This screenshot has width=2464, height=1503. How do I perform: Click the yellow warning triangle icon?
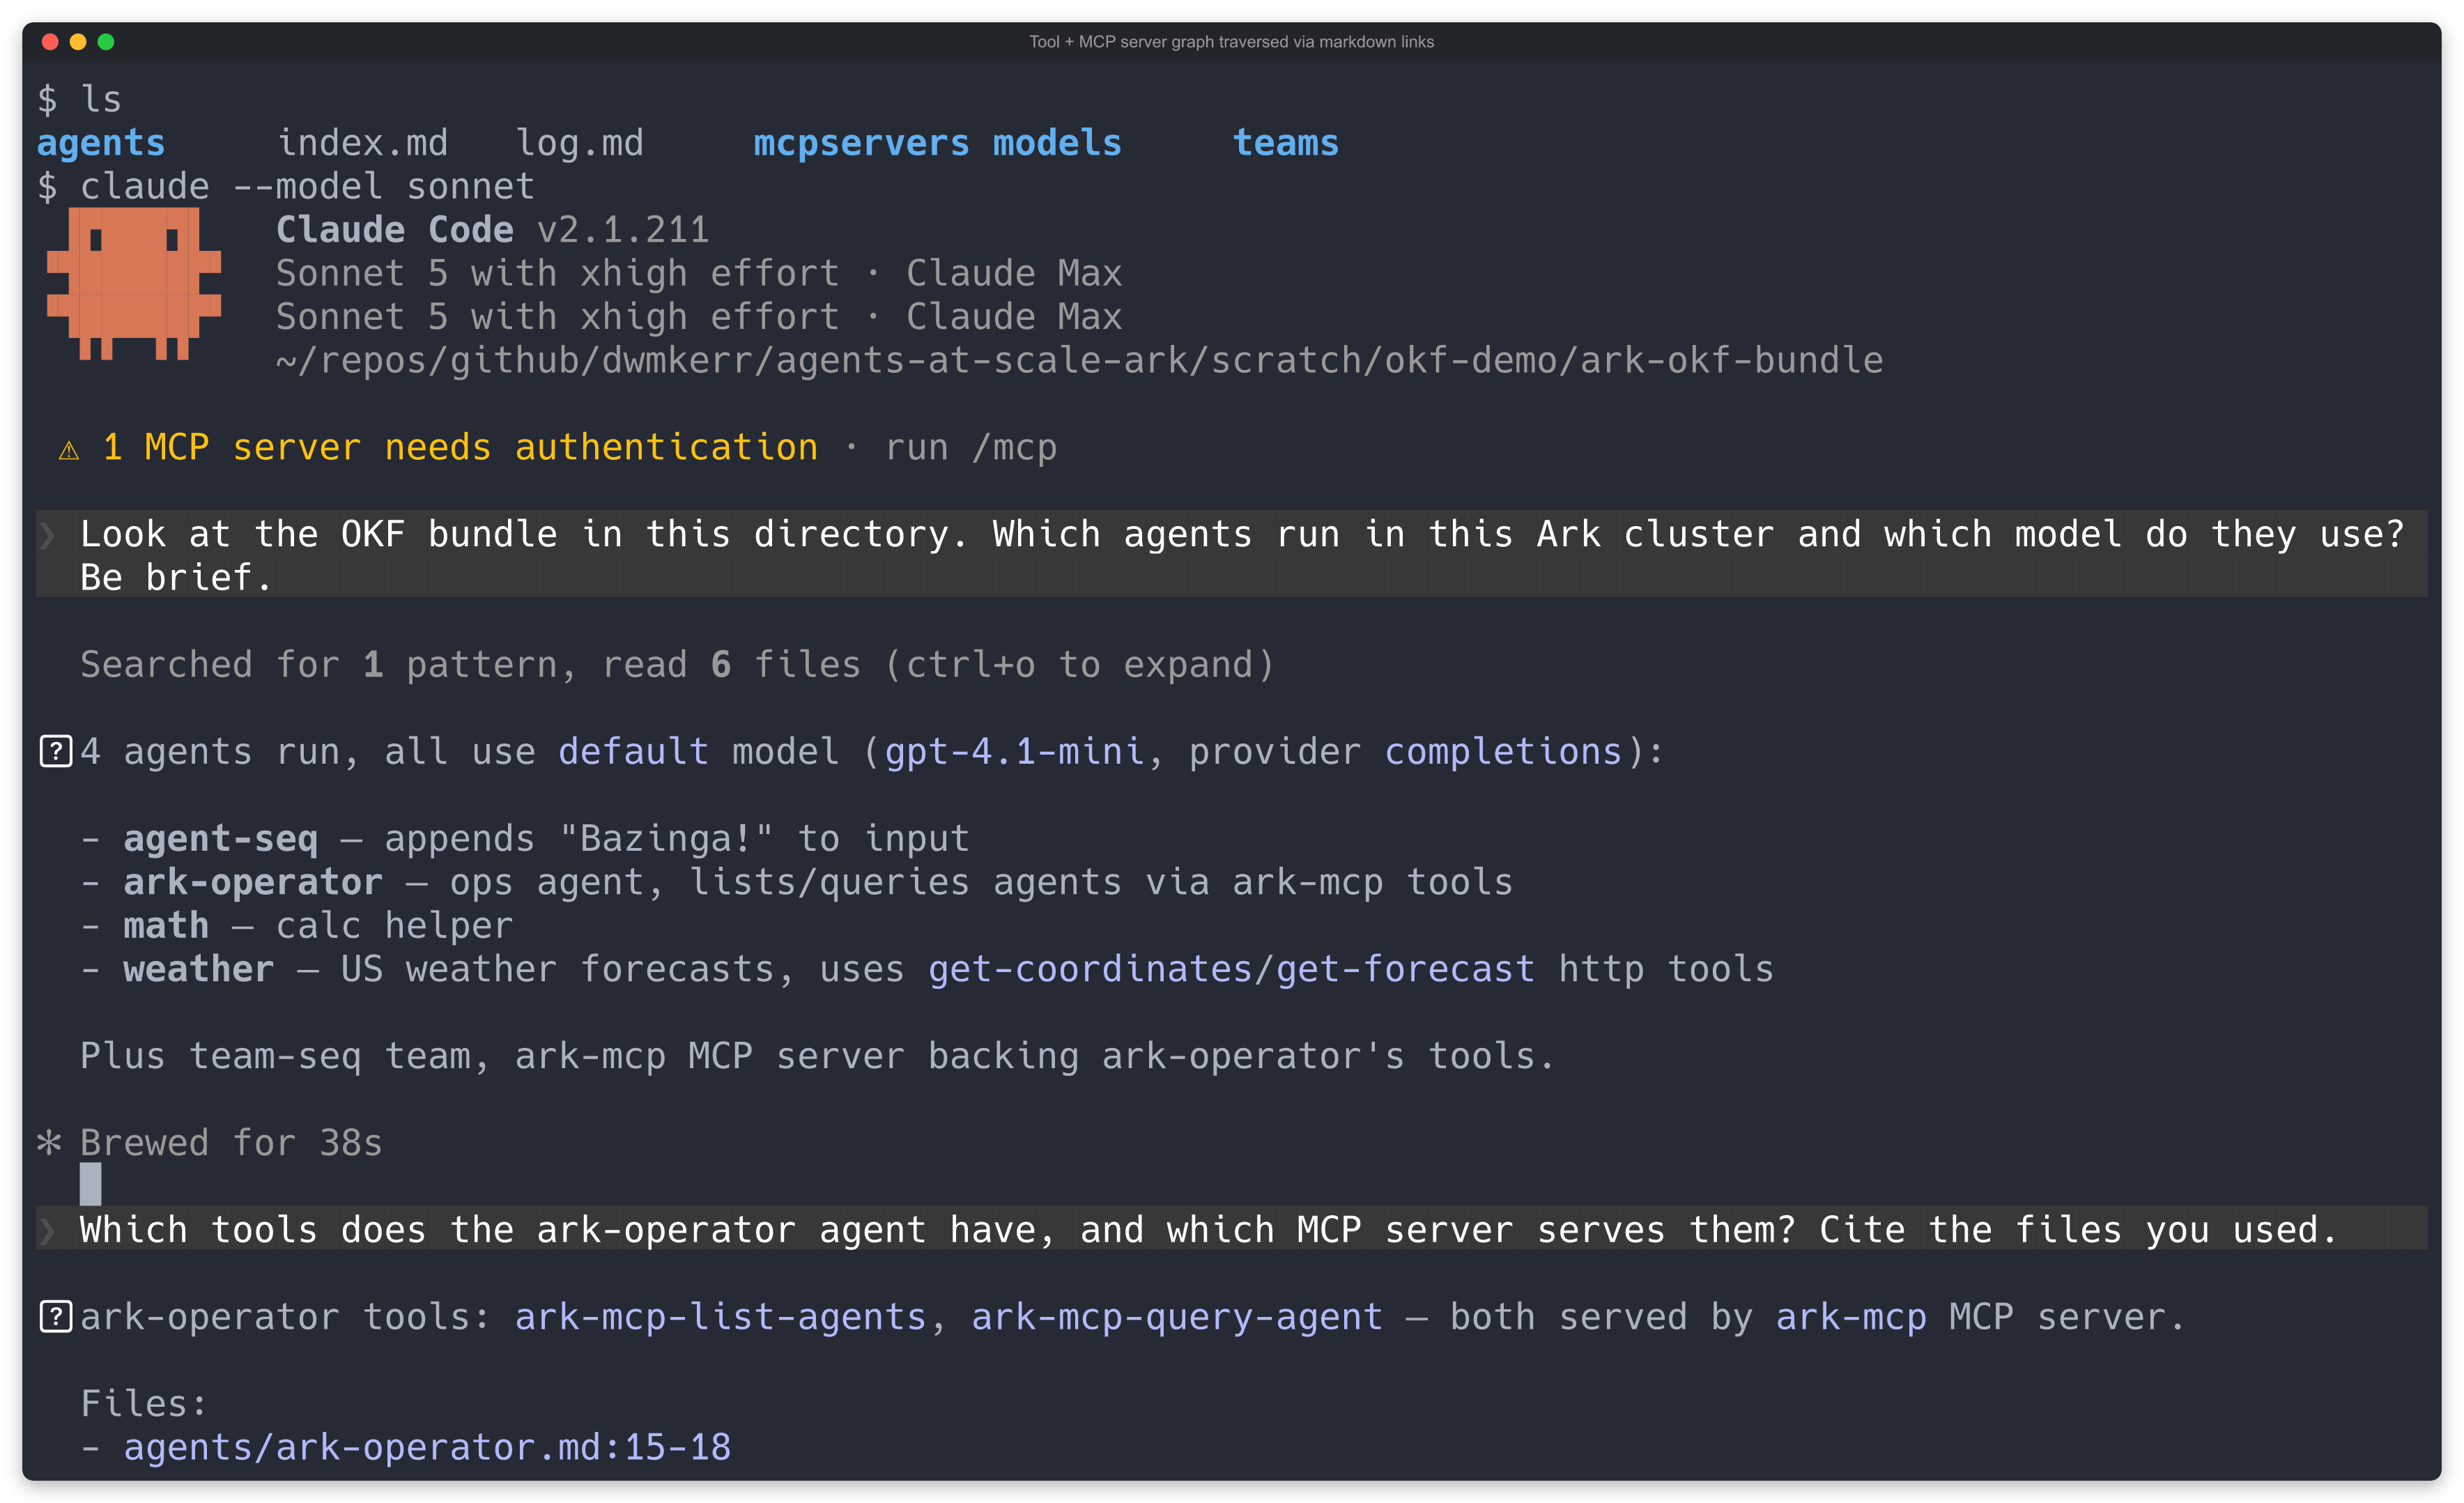(x=69, y=450)
